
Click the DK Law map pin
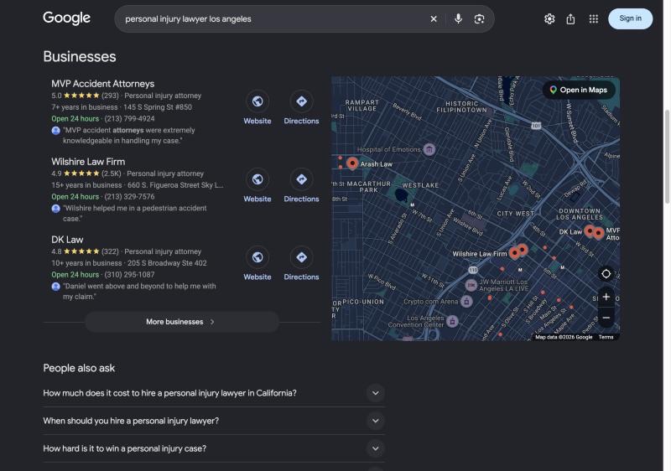pos(590,231)
